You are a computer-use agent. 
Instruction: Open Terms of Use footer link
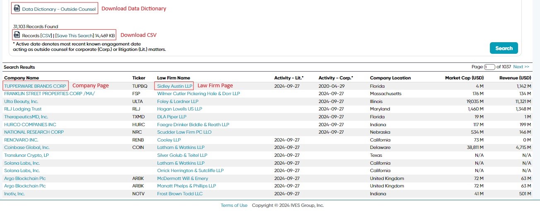234,205
